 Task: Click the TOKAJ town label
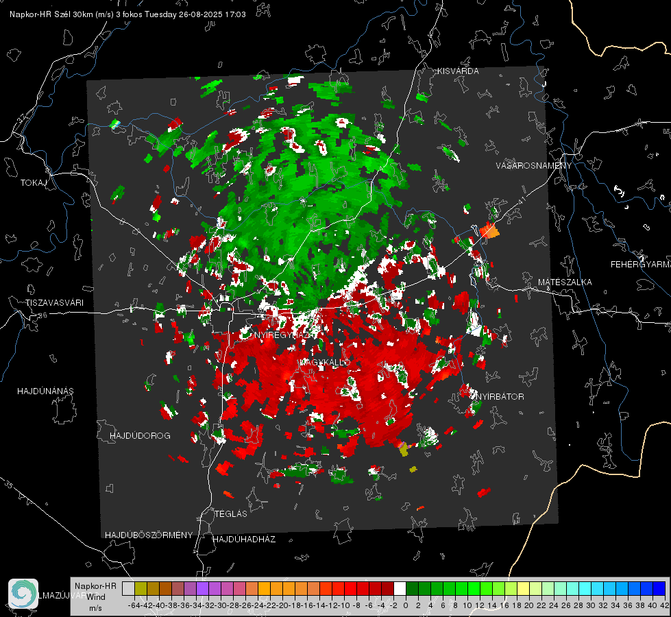(34, 183)
